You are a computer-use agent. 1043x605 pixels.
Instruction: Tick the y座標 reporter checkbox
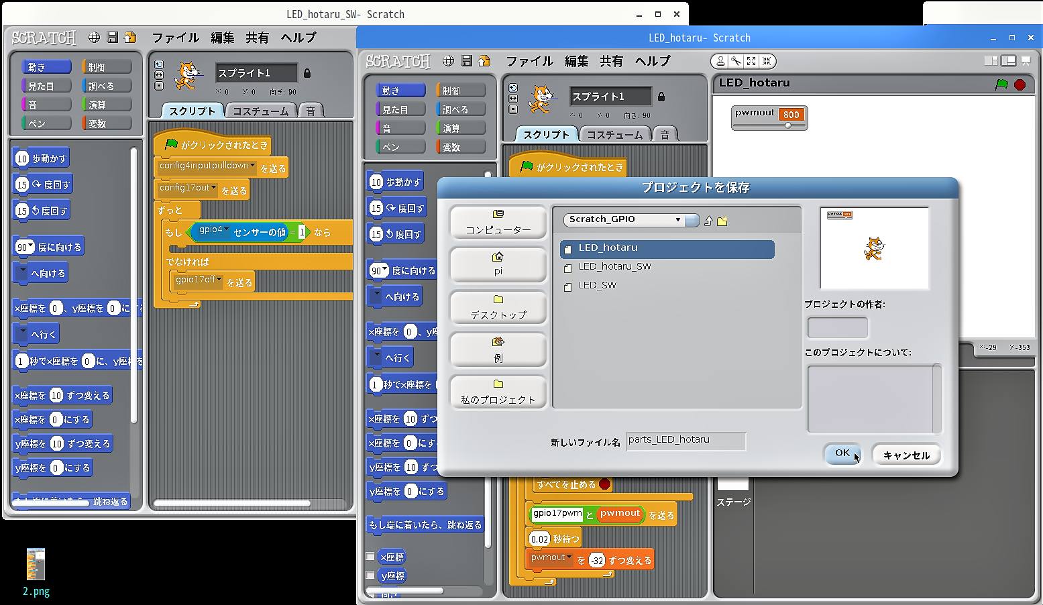click(370, 575)
